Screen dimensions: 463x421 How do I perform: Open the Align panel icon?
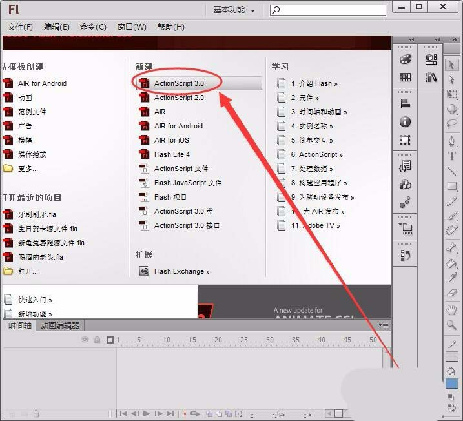tap(405, 103)
